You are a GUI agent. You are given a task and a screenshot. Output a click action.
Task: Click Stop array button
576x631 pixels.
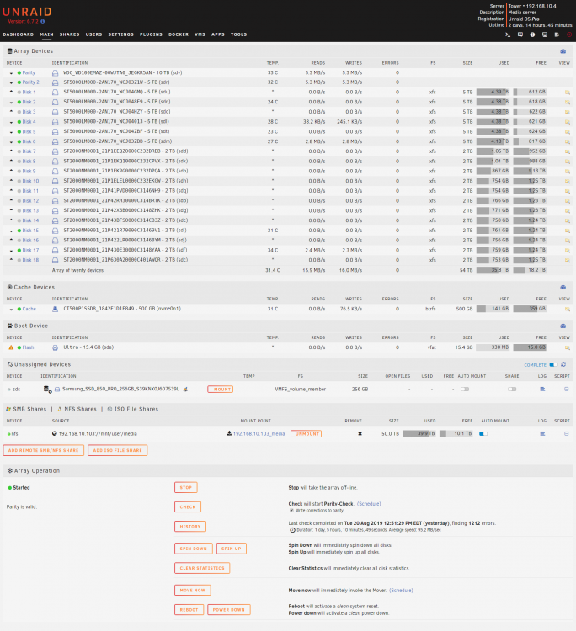click(186, 487)
